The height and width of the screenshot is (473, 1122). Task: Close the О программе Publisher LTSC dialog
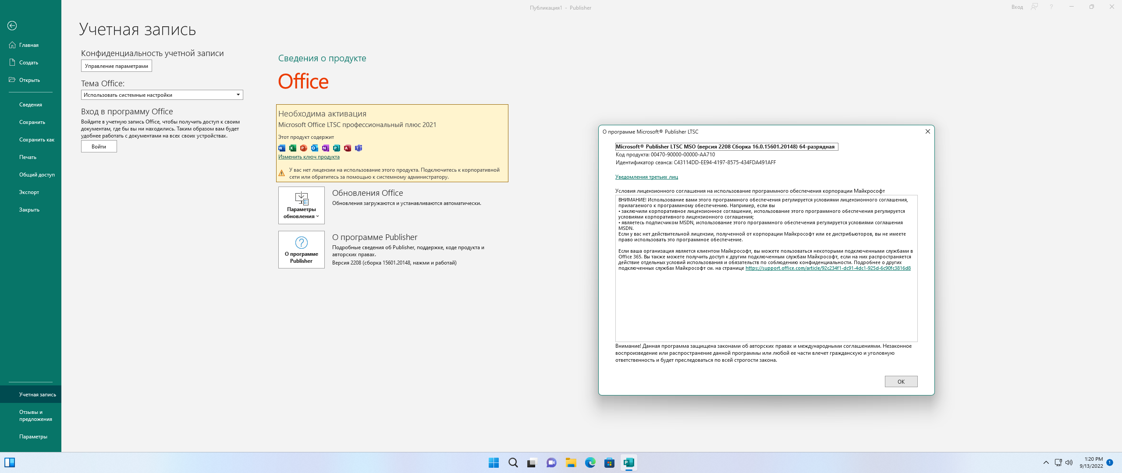(928, 131)
